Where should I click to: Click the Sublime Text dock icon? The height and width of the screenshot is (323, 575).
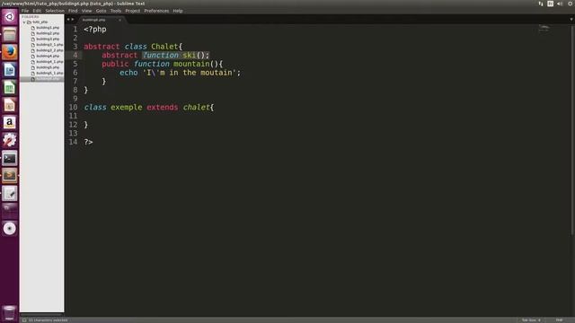point(10,176)
